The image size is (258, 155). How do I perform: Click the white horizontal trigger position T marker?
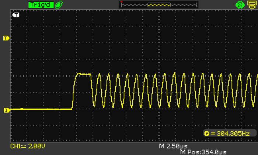coord(16,15)
